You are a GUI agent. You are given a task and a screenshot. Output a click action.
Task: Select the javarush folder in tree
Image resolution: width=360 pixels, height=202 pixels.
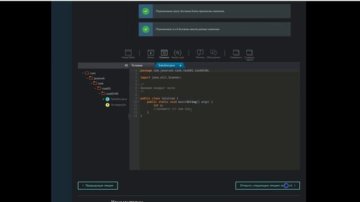tap(97, 78)
